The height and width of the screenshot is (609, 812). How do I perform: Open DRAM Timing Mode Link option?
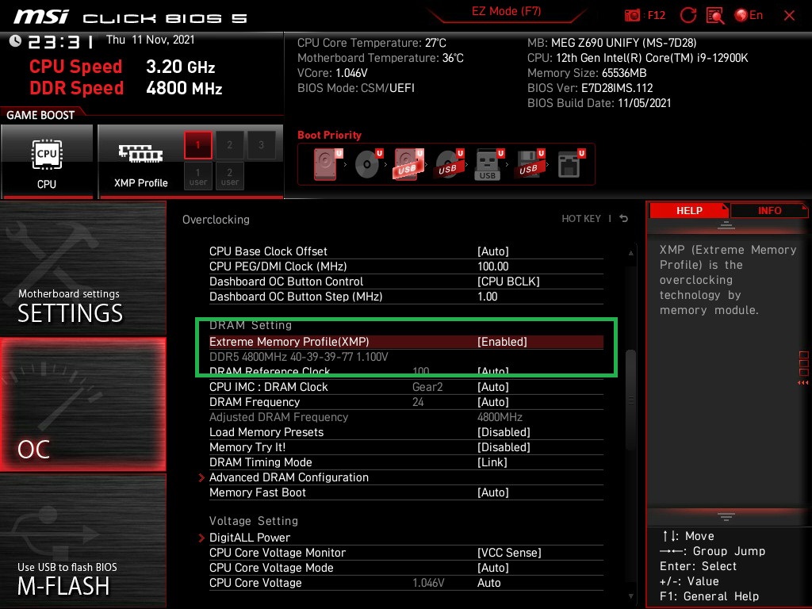click(x=492, y=462)
